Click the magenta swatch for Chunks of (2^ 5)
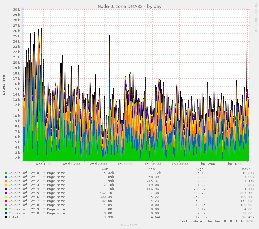The width and height of the screenshot is (259, 229). pos(6,193)
